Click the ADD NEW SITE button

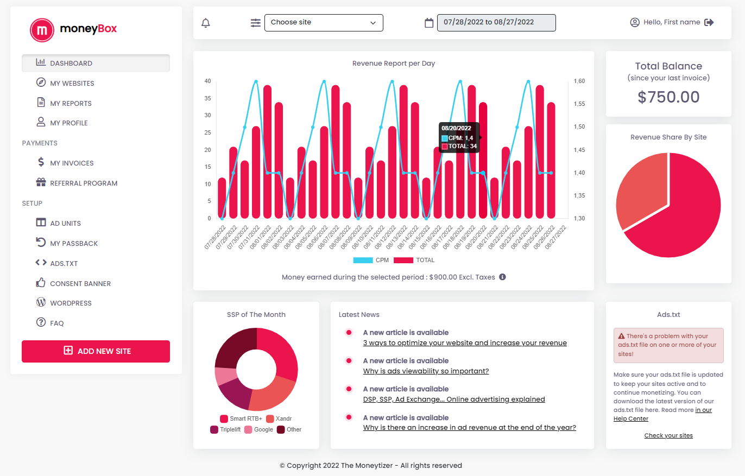click(x=96, y=351)
